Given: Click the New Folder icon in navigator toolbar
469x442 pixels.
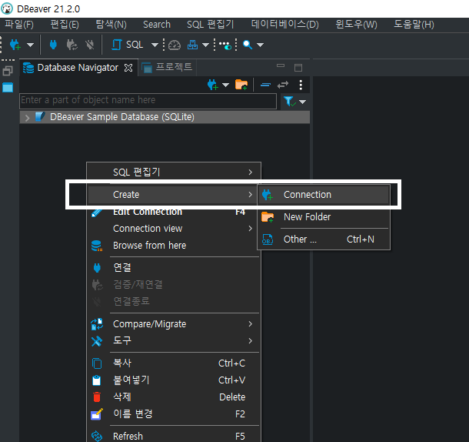Looking at the screenshot, I should (241, 85).
